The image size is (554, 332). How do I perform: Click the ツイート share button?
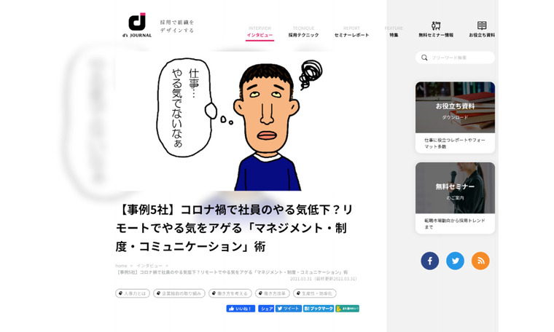tap(289, 309)
